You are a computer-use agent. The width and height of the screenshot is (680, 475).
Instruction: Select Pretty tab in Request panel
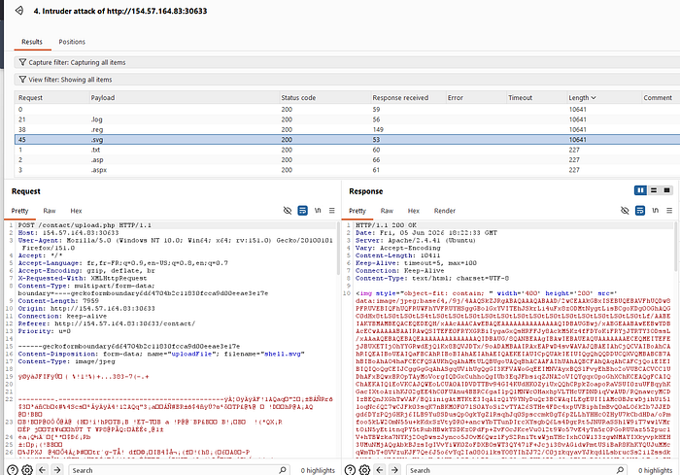click(x=19, y=211)
